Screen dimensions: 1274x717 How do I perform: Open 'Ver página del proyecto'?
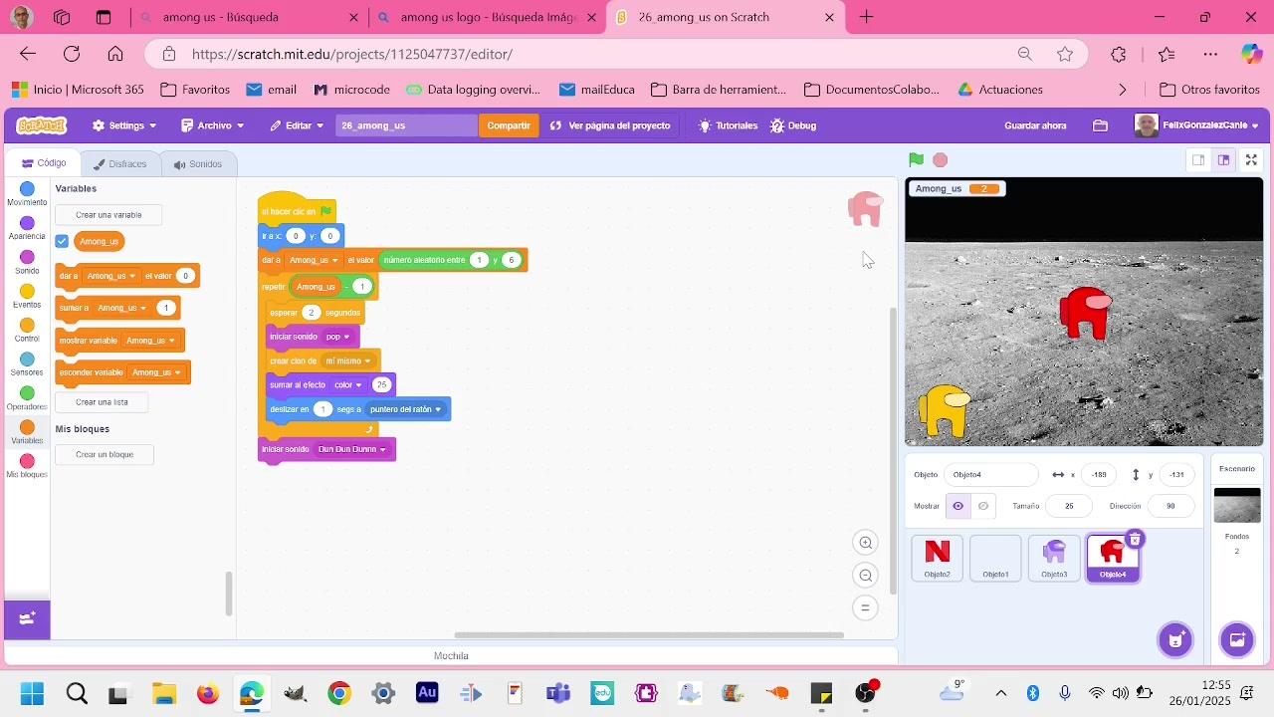tap(610, 125)
